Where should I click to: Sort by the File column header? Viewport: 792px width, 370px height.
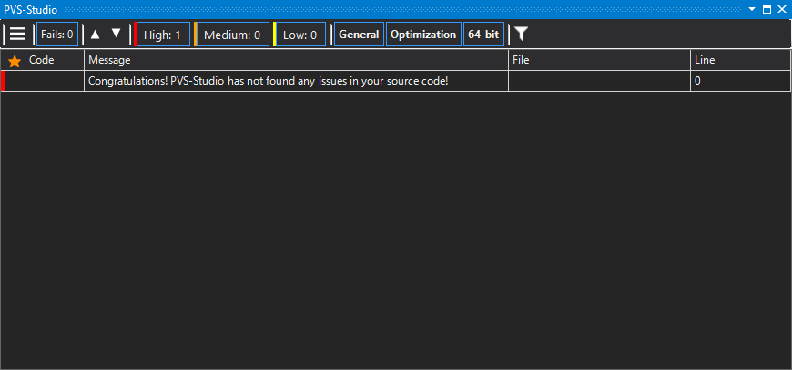tap(599, 60)
